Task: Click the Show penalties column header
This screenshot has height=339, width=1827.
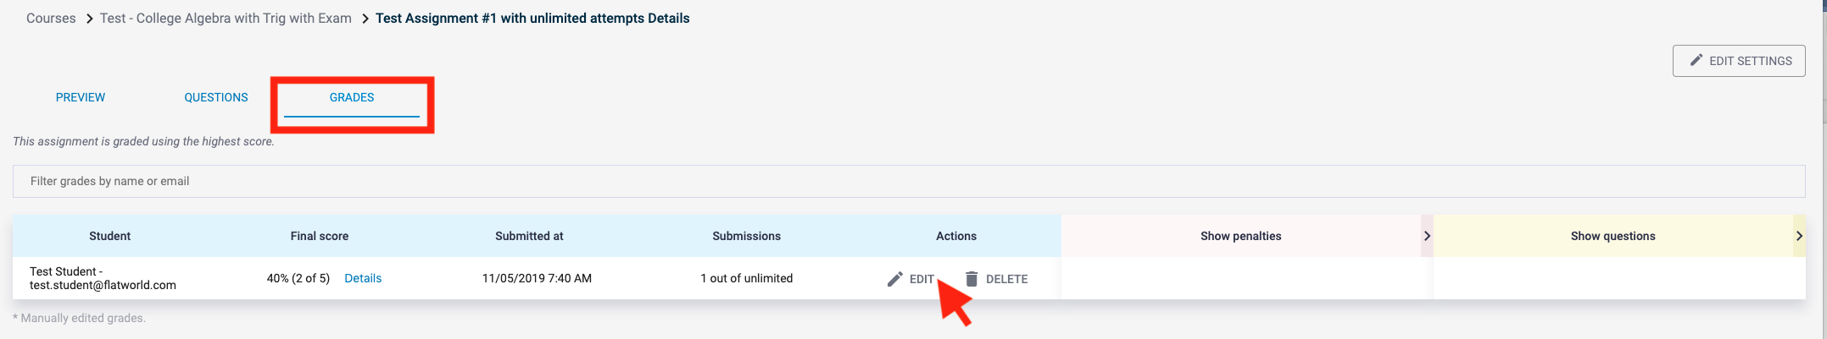Action: (1240, 236)
